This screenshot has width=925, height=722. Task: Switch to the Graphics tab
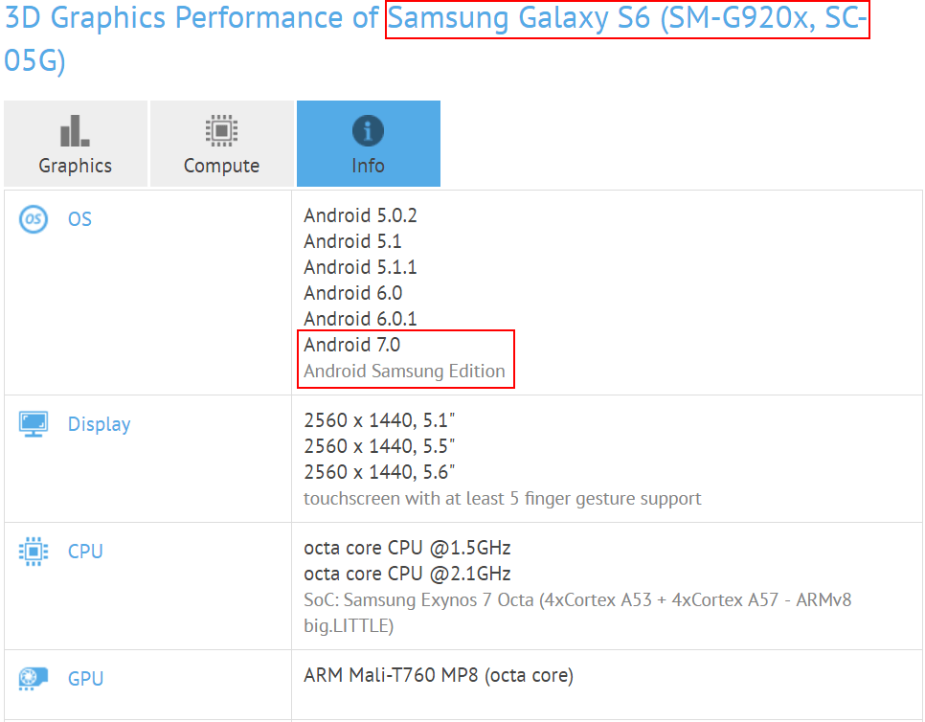point(75,165)
